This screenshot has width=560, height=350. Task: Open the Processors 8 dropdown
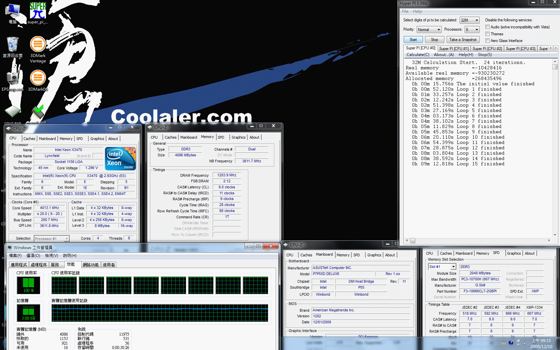[x=472, y=30]
